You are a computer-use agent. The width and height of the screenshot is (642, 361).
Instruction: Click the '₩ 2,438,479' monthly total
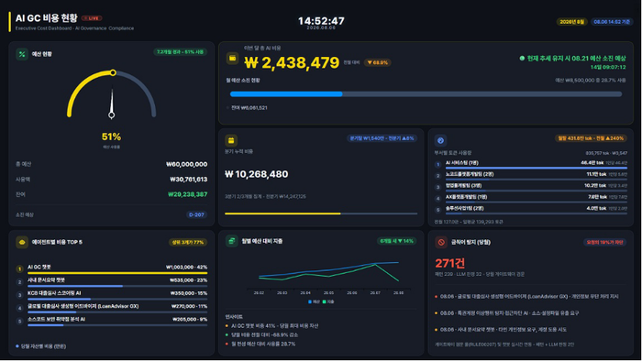click(x=292, y=62)
